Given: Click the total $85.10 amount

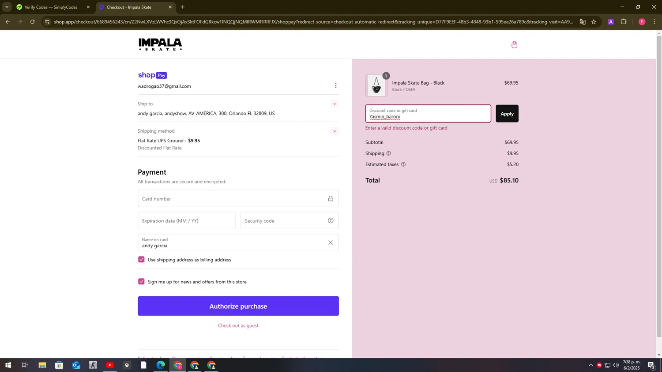Looking at the screenshot, I should coord(509,180).
